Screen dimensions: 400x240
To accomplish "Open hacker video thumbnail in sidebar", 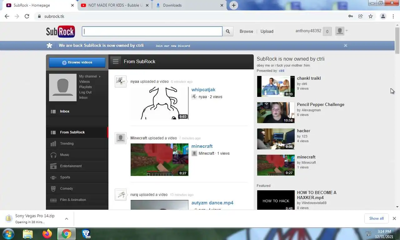I will coord(276,139).
